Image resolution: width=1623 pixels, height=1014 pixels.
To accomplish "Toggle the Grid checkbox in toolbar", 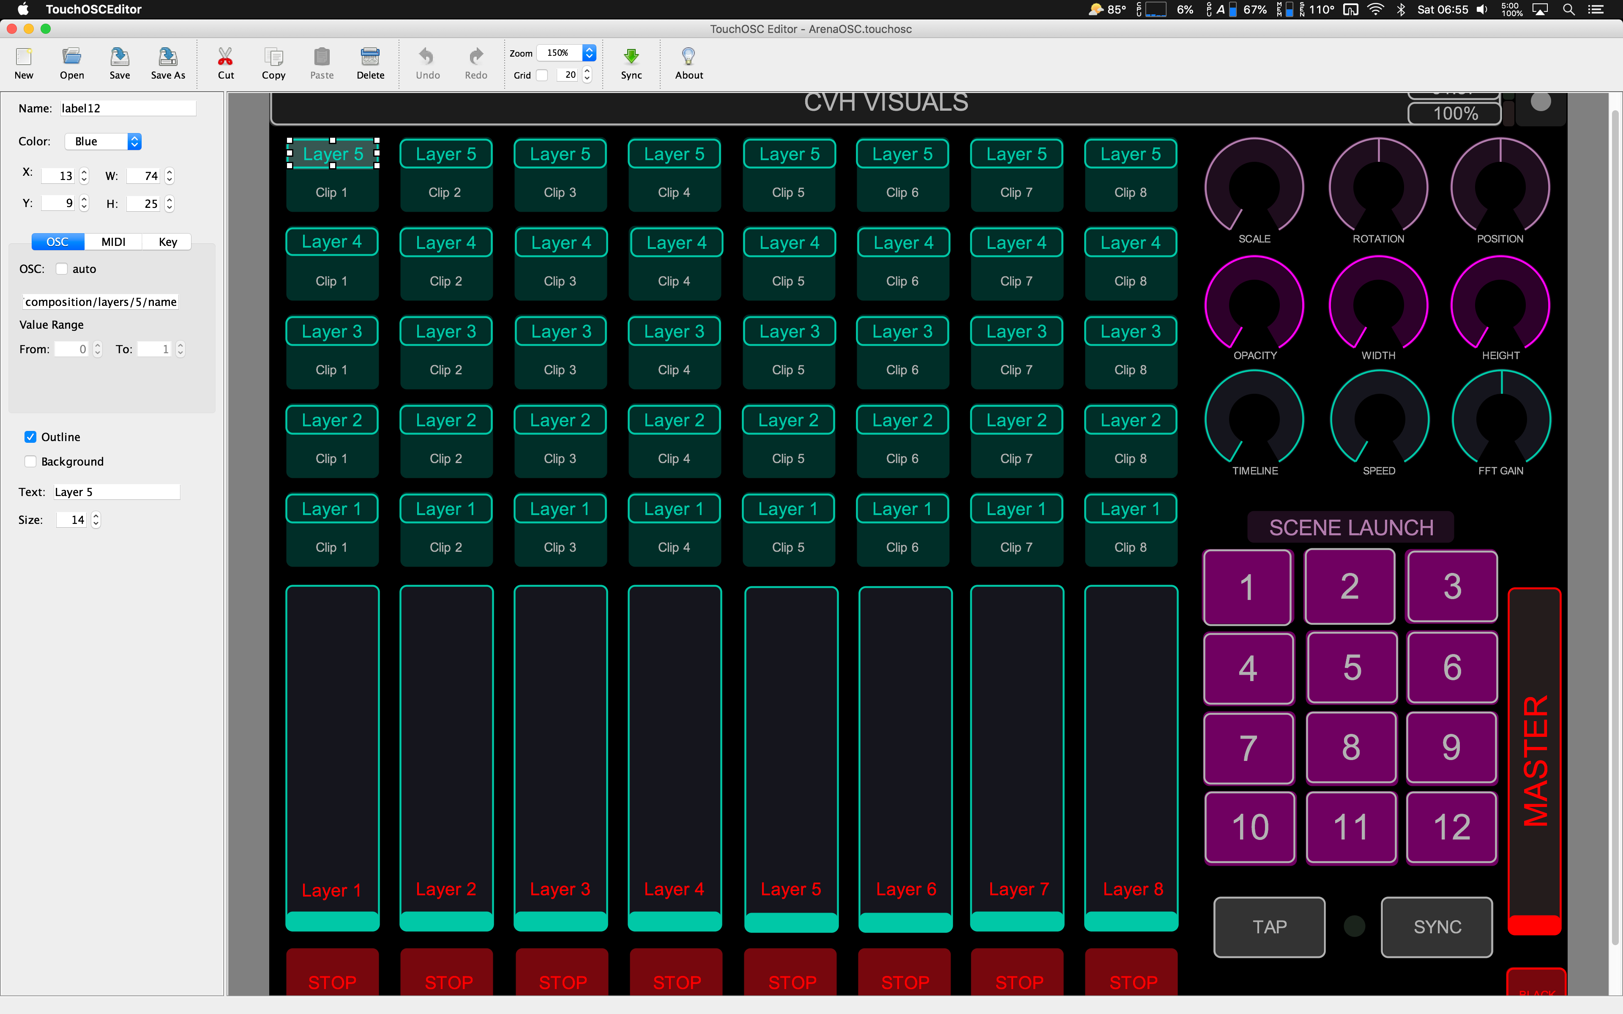I will 542,75.
